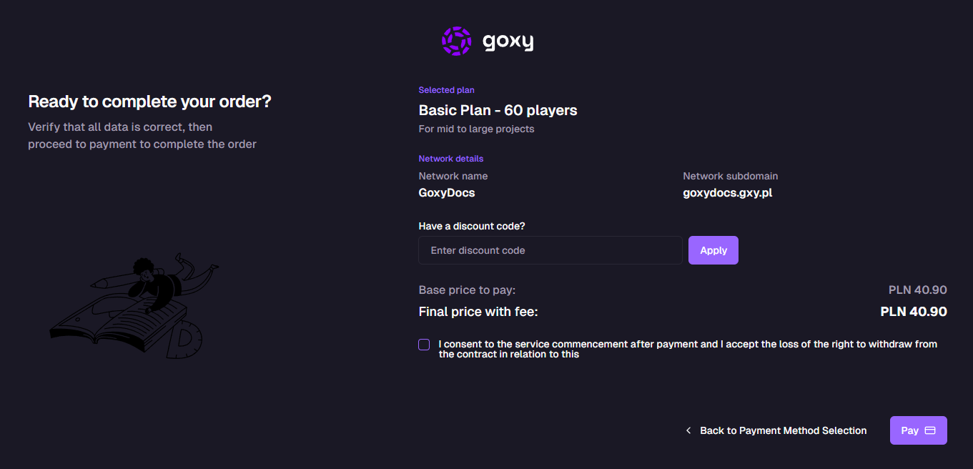The height and width of the screenshot is (469, 973).
Task: Click the Network details label
Action: tap(450, 158)
